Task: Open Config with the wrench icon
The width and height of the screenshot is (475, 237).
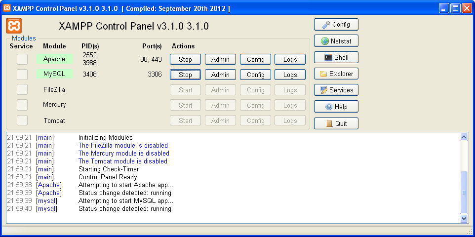Action: 336,25
